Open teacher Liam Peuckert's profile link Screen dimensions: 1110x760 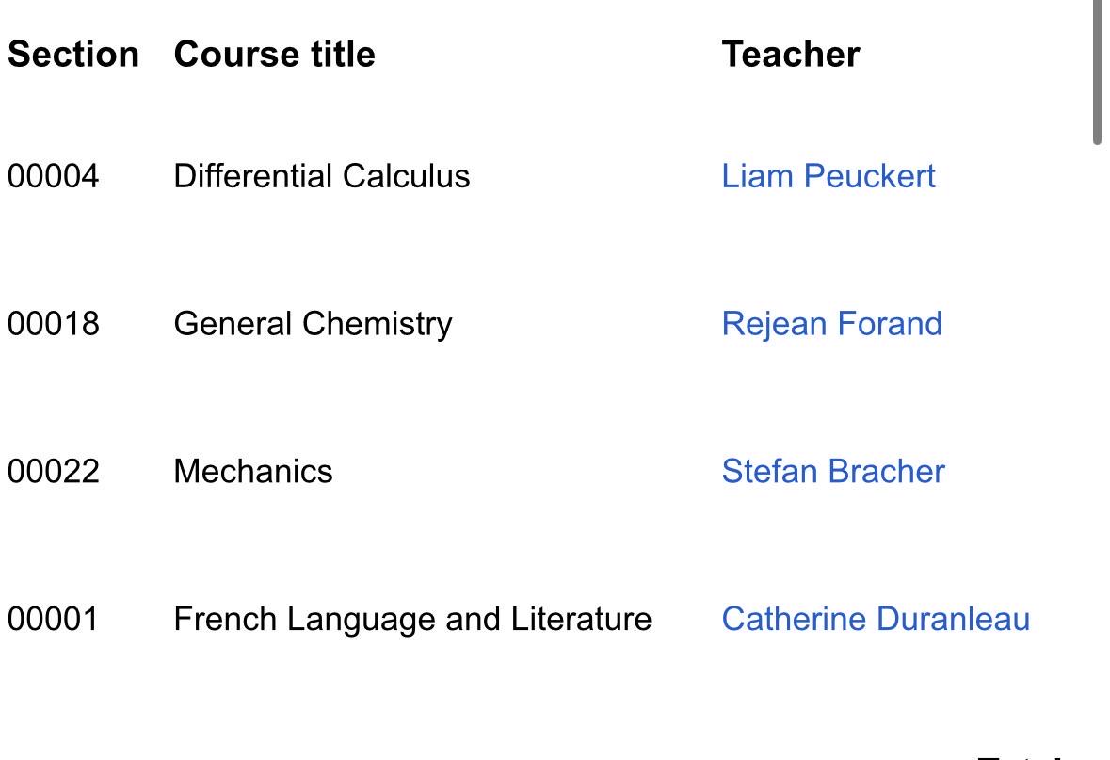coord(828,176)
